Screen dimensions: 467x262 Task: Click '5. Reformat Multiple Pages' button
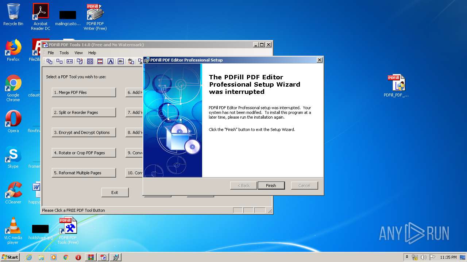[84, 173]
